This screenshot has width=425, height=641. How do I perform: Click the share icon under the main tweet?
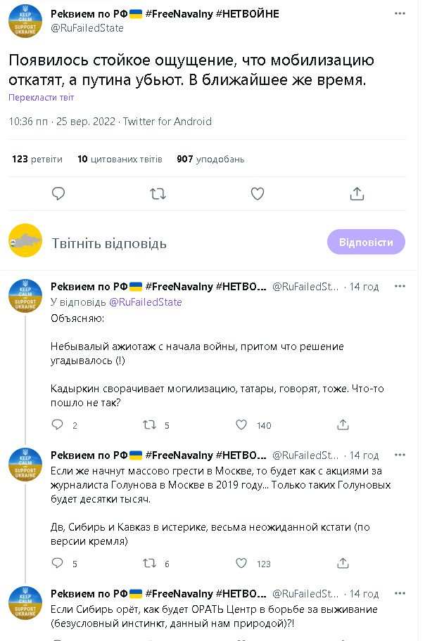[x=357, y=193]
